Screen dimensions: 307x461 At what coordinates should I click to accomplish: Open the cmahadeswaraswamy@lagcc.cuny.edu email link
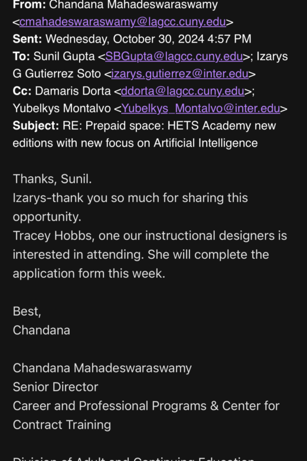coord(123,22)
